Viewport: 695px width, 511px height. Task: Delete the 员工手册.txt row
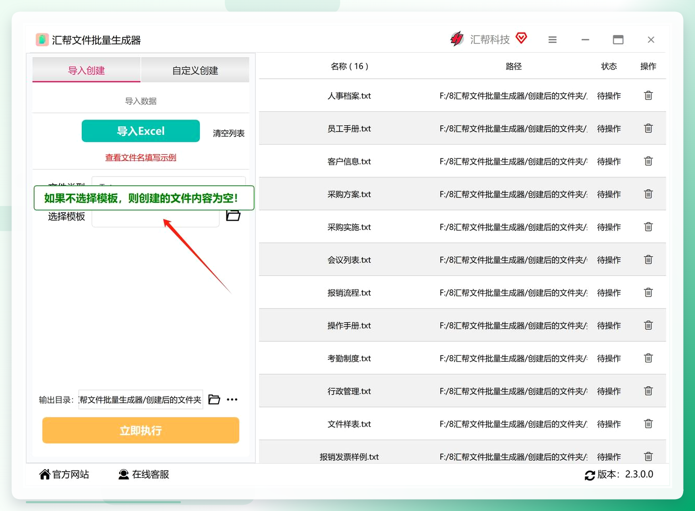[648, 128]
